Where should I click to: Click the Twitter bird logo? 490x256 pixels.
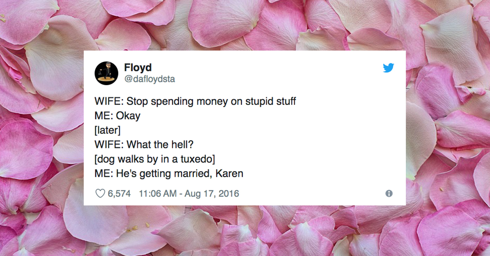tap(388, 68)
